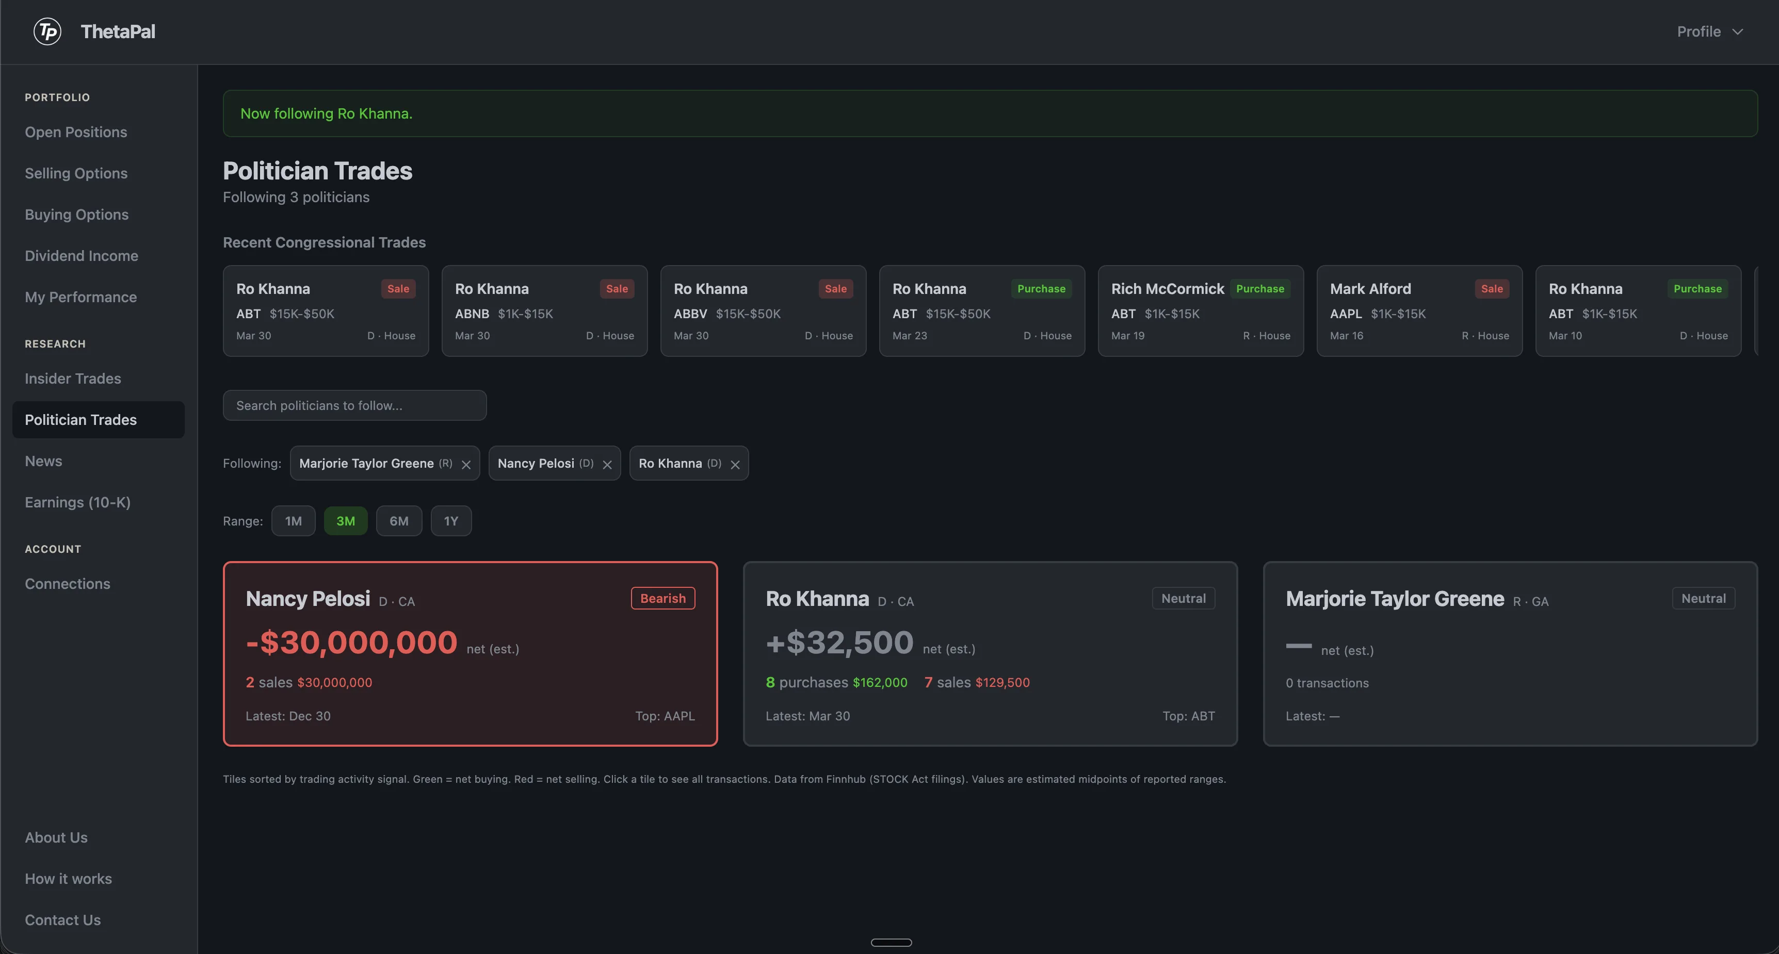1779x954 pixels.
Task: Click '0 transactions' on Greene tile
Action: 1328,683
